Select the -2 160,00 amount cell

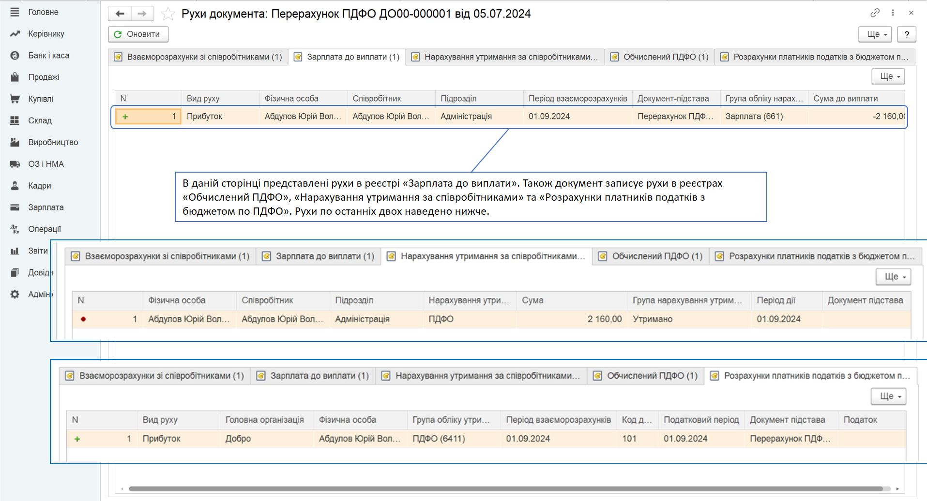click(856, 117)
